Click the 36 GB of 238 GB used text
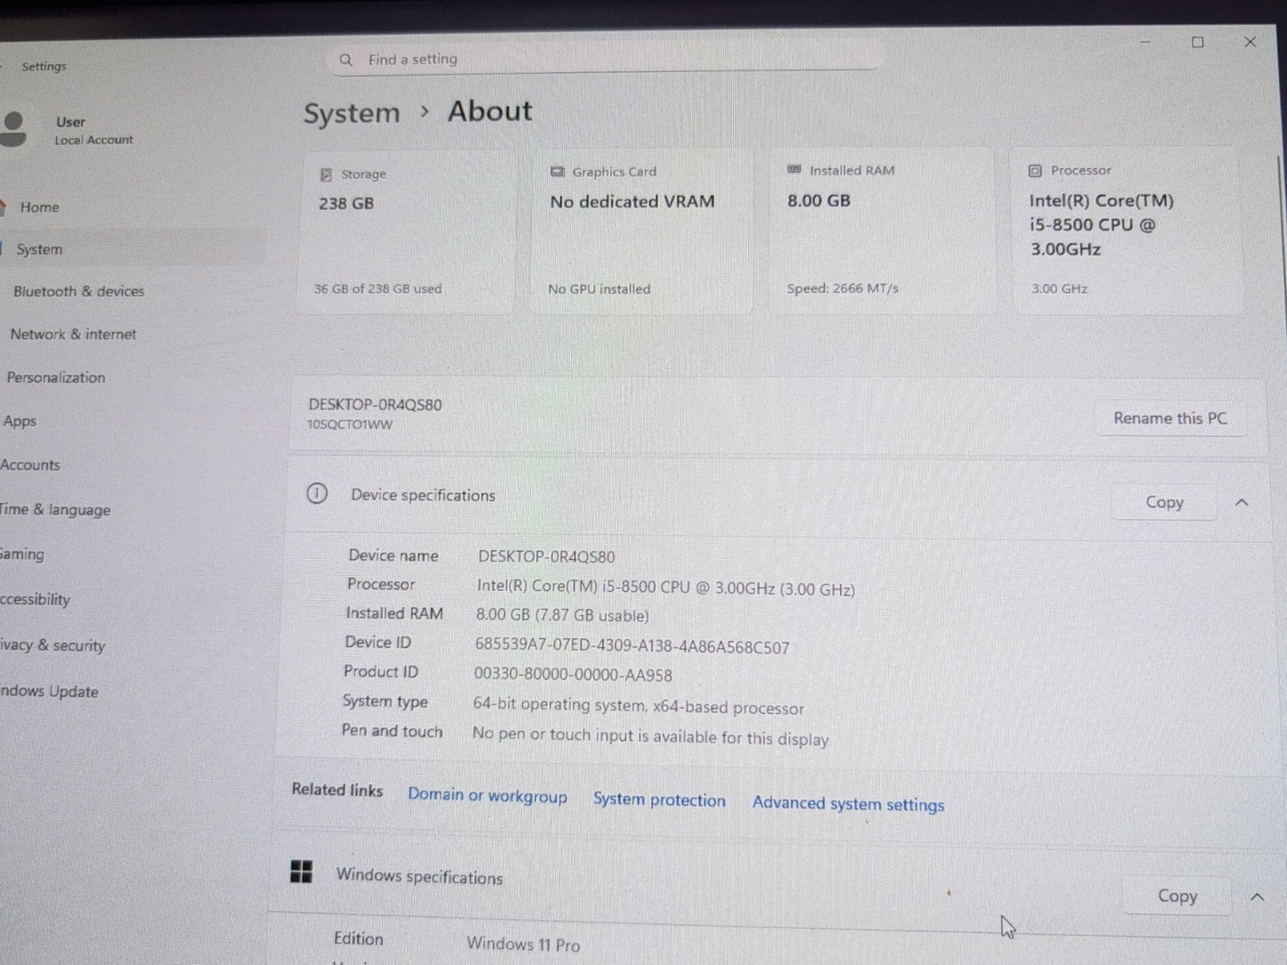This screenshot has height=965, width=1287. click(x=378, y=288)
